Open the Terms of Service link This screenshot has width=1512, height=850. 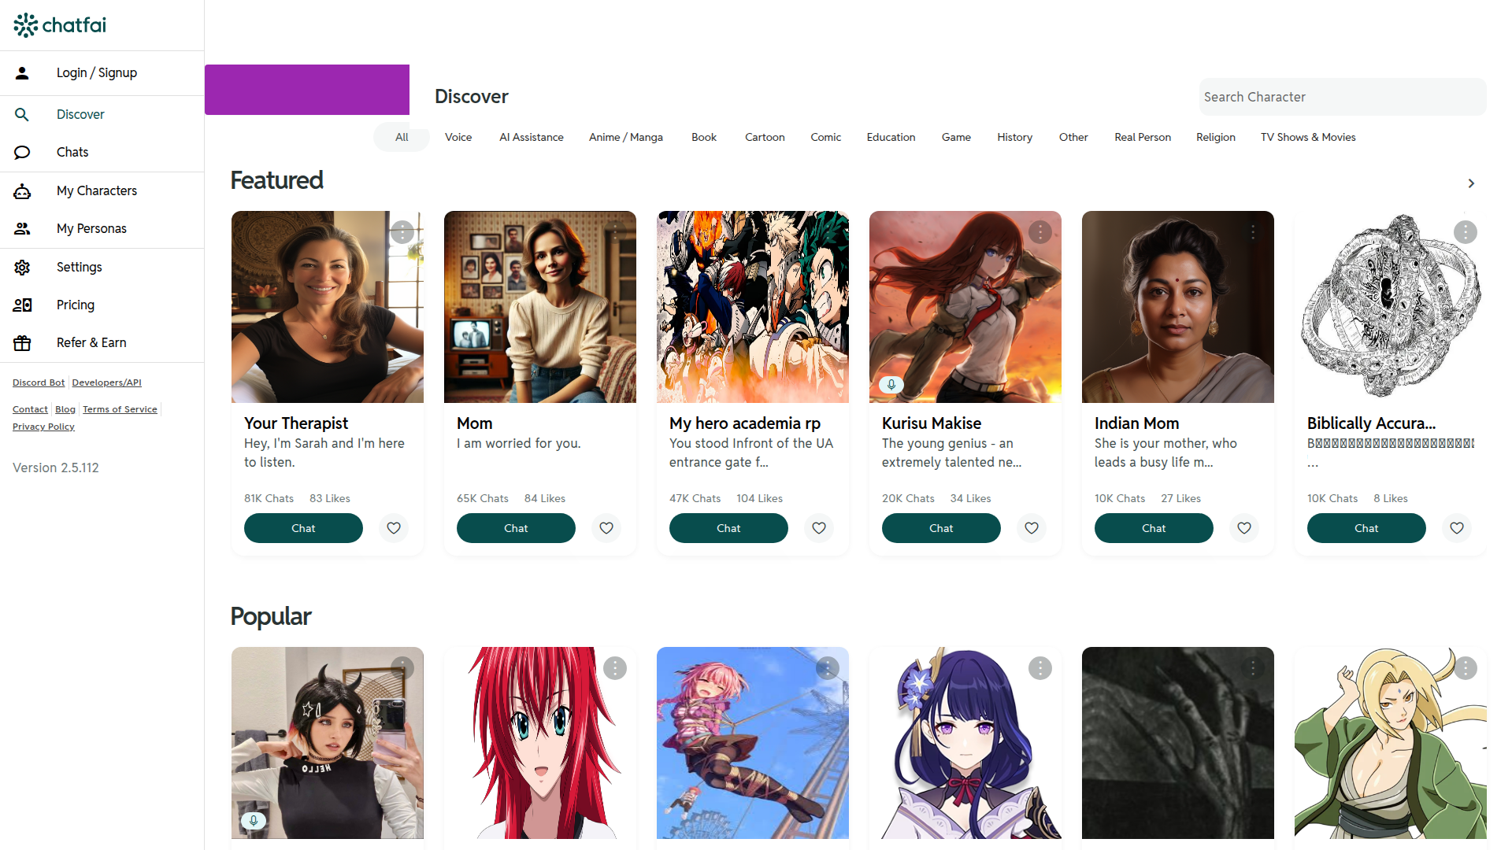120,409
